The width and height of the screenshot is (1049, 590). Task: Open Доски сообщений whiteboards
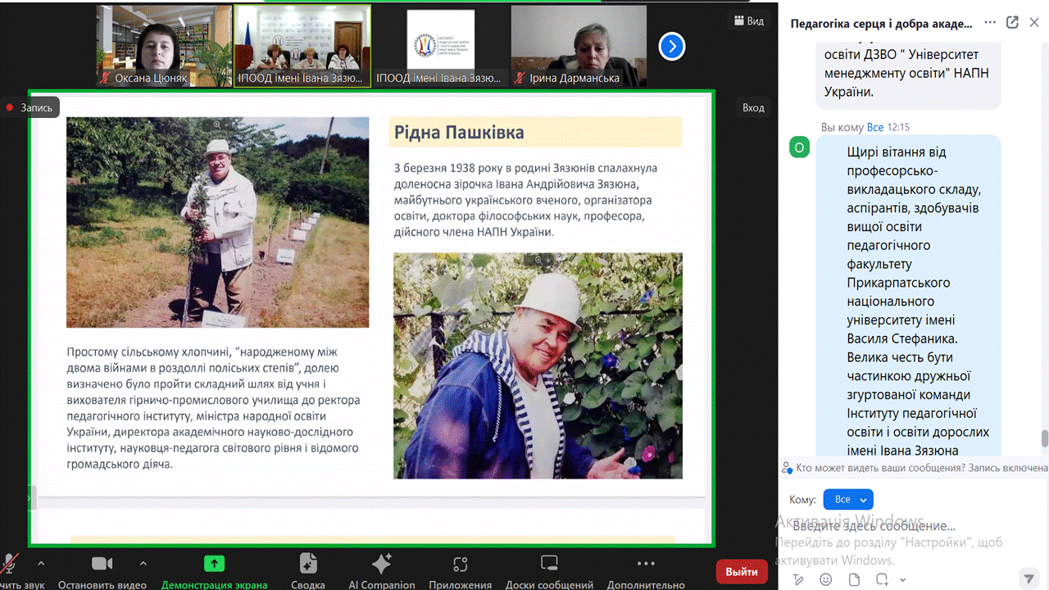coord(549,570)
